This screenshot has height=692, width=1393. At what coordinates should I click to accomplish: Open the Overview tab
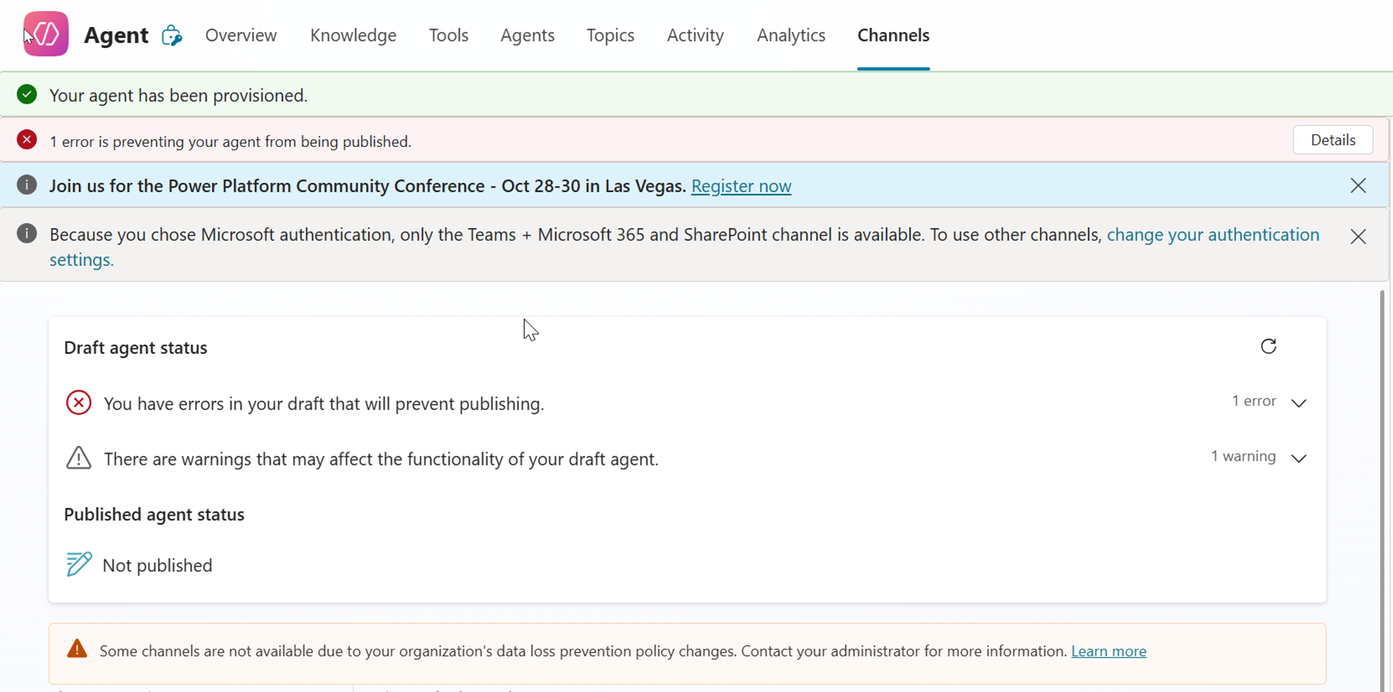[241, 35]
